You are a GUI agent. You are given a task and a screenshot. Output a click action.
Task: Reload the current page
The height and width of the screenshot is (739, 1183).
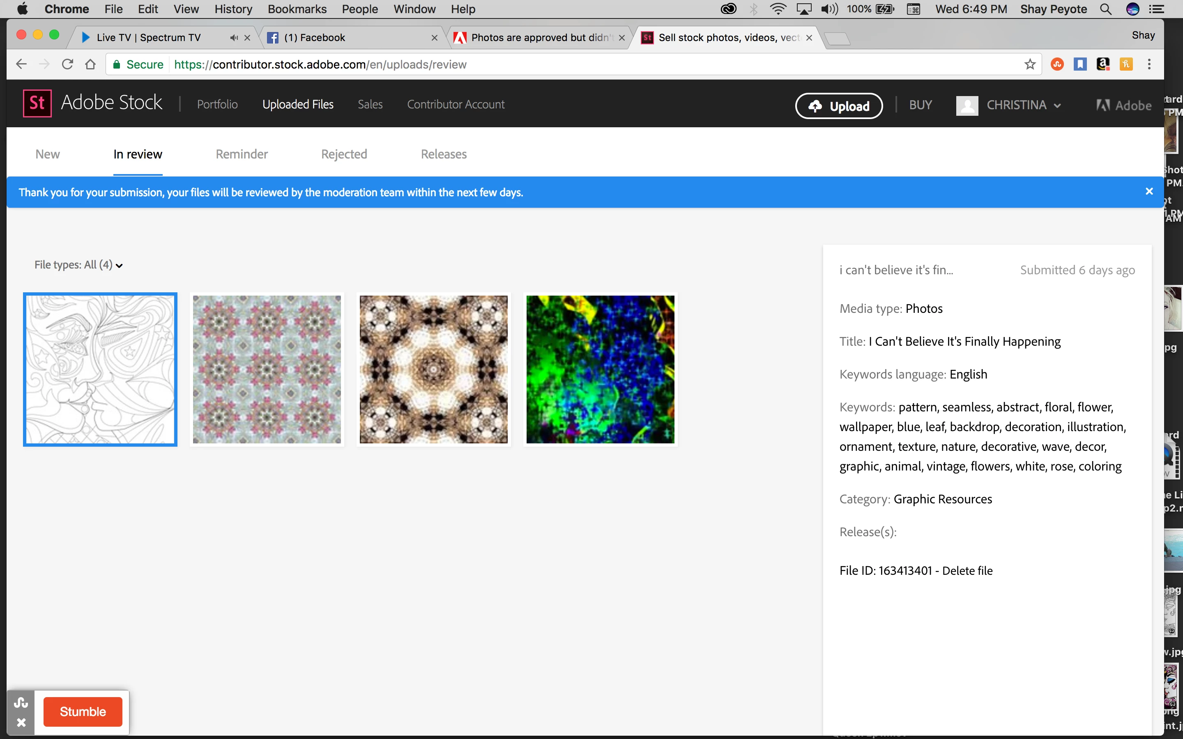tap(67, 64)
